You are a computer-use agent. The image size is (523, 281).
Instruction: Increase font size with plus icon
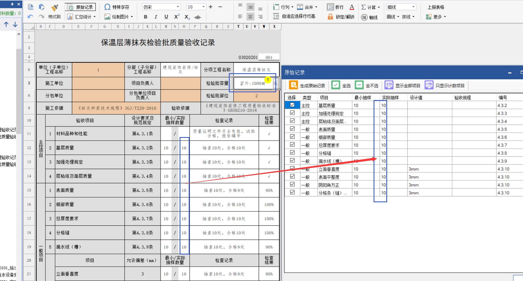[x=211, y=7]
